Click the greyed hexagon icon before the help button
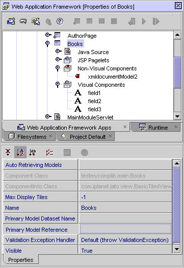Viewport: 184px width, 268px height. tap(48, 22)
